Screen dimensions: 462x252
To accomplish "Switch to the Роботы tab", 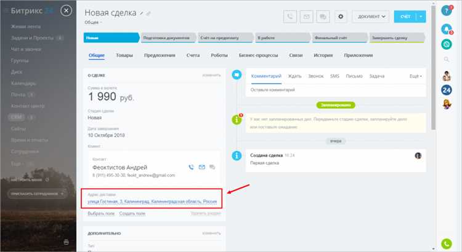I will tap(219, 55).
